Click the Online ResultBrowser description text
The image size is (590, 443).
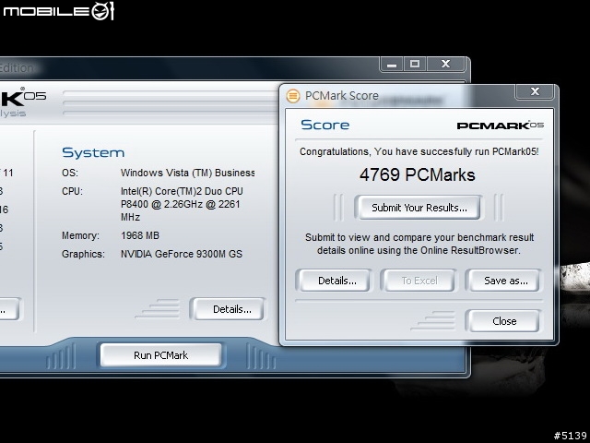419,244
